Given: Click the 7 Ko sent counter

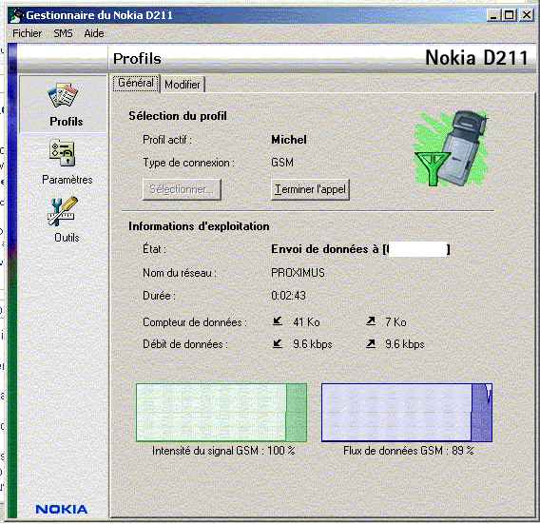Looking at the screenshot, I should point(395,322).
